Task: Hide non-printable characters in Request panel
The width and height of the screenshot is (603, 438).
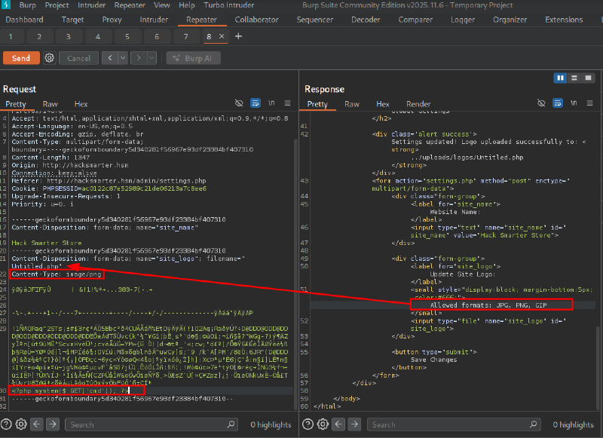Action: [x=239, y=103]
